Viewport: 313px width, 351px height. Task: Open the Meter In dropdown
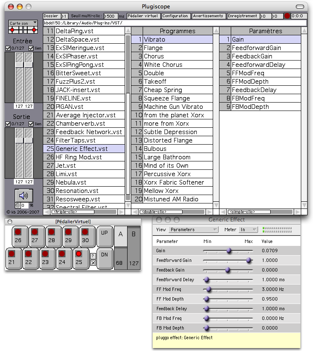coord(248,230)
